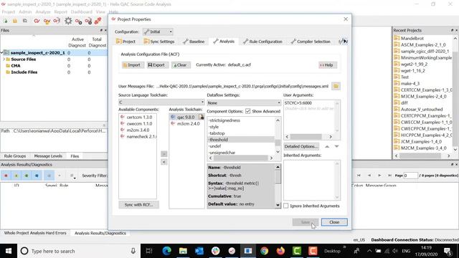Click the red chain link toolbar icon
Image resolution: width=459 pixels, height=258 pixels.
pyautogui.click(x=98, y=21)
